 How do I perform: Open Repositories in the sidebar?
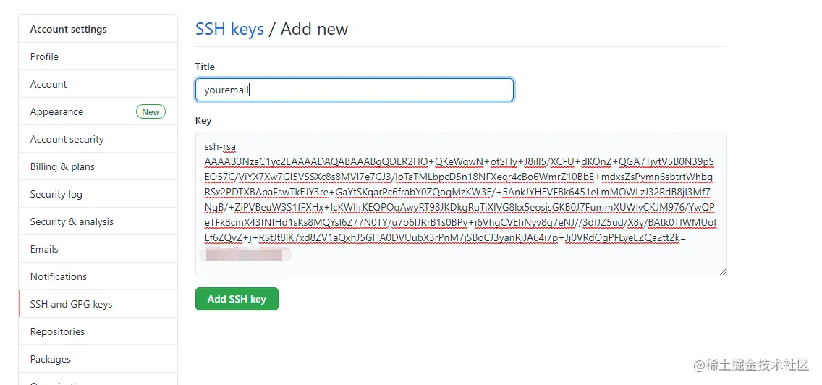pos(57,331)
